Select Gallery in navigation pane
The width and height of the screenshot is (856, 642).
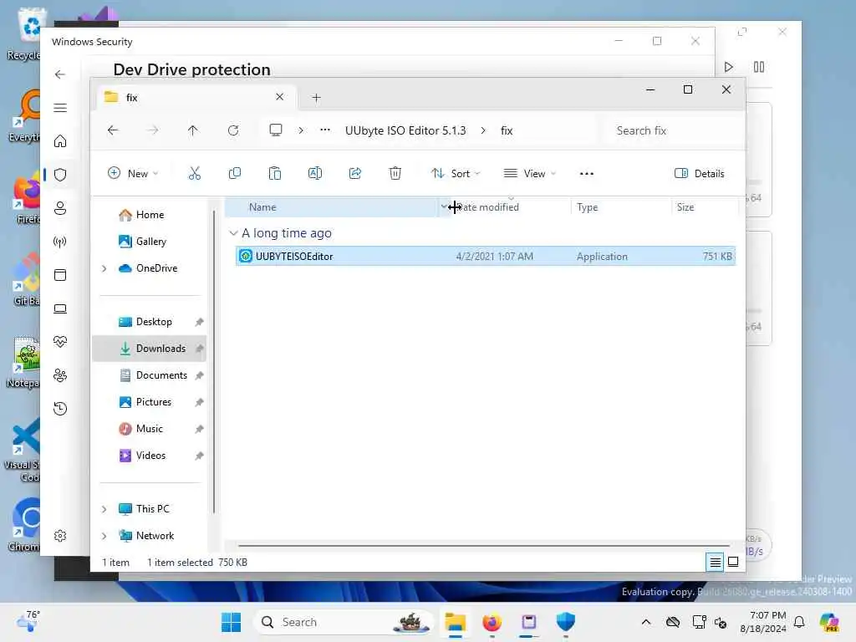[x=150, y=242]
